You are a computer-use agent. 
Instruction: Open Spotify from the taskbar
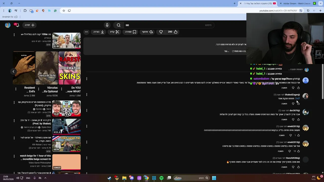[161, 178]
